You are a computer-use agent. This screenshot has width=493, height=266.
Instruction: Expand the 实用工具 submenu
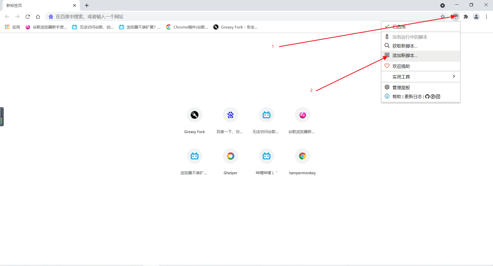421,77
